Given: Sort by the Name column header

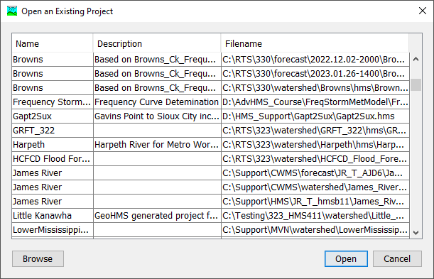Looking at the screenshot, I should click(x=53, y=43).
